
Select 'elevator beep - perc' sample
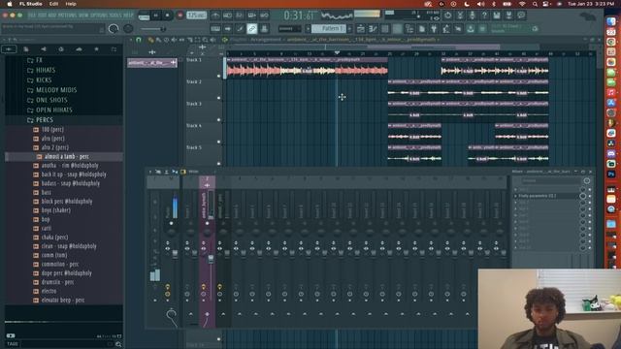pos(63,300)
